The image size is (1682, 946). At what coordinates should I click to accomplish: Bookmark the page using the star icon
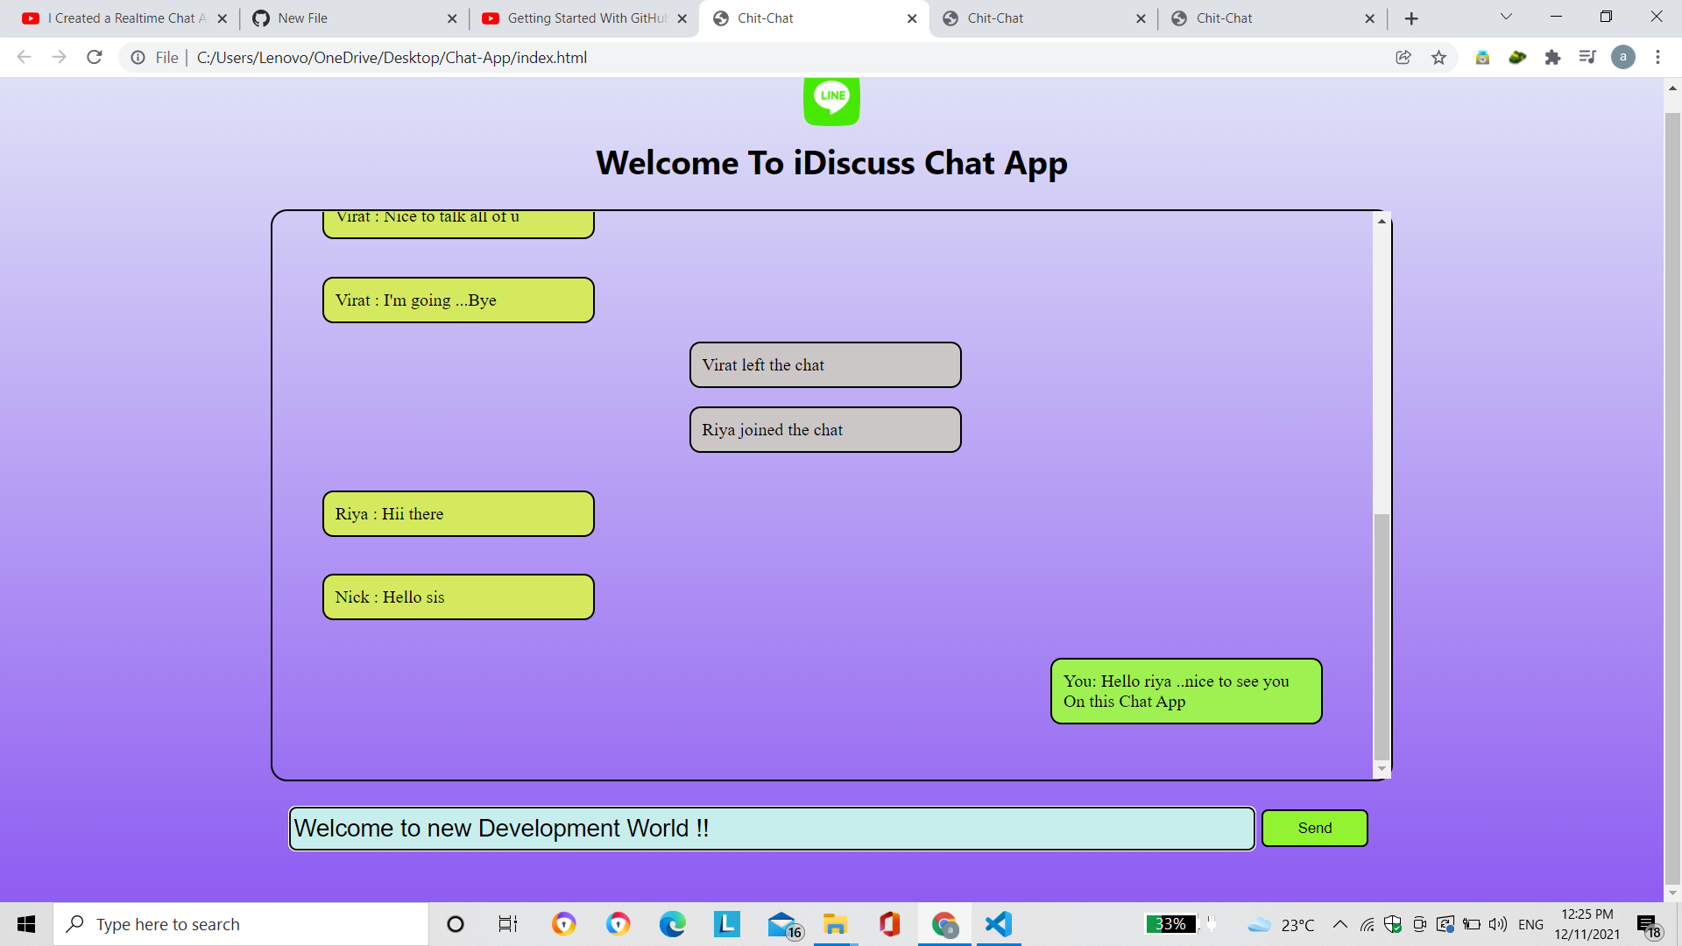pyautogui.click(x=1438, y=57)
